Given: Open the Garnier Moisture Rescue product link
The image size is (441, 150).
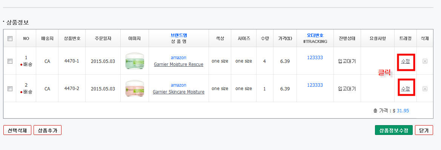Looking at the screenshot, I should 178,64.
